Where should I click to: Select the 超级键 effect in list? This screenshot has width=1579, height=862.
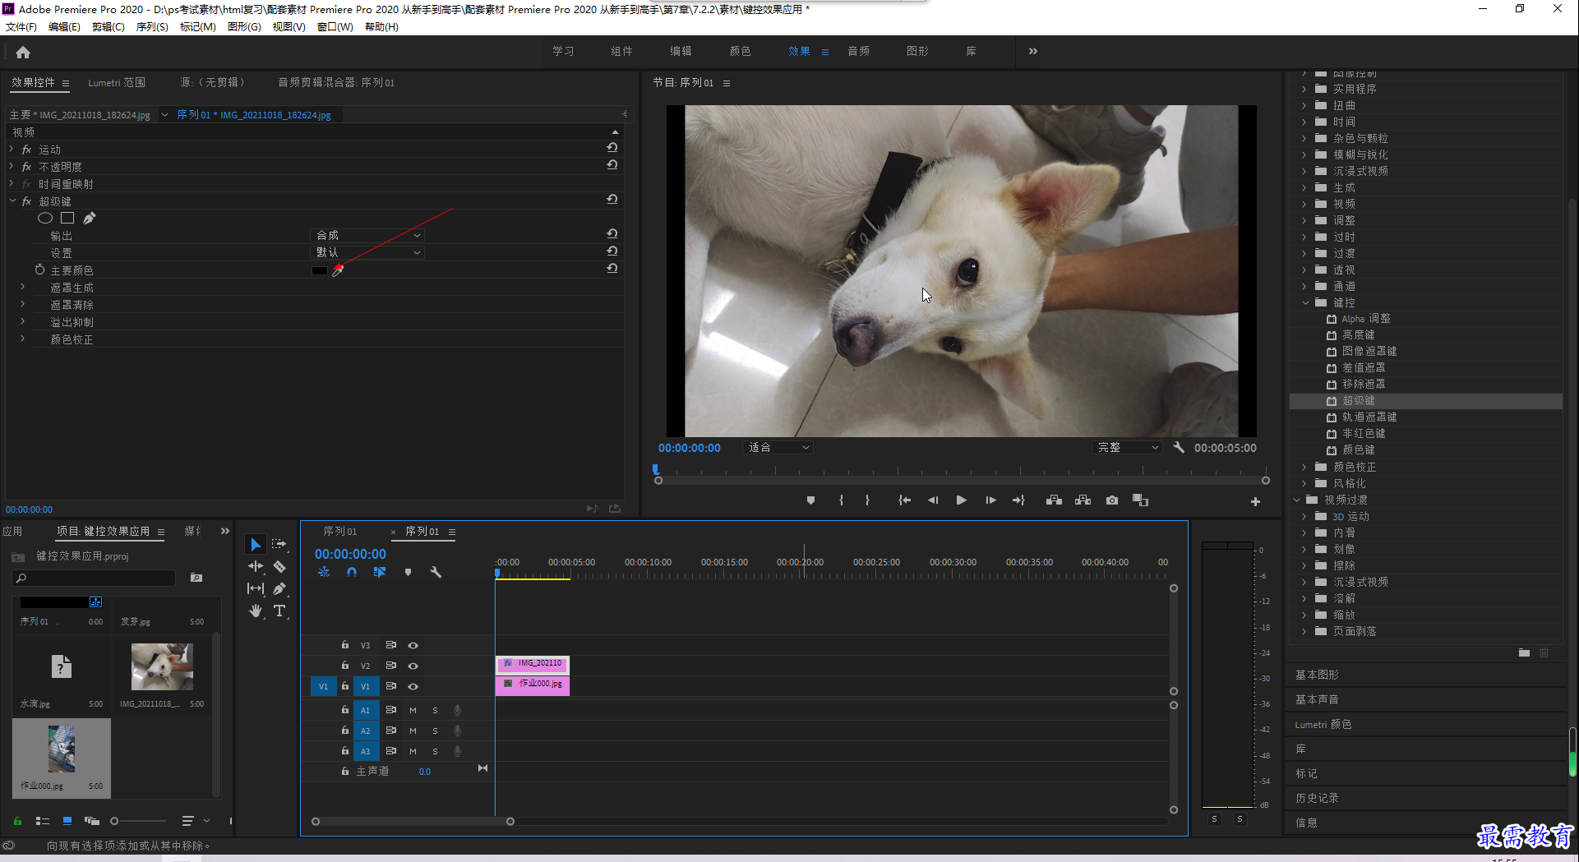click(x=1425, y=401)
